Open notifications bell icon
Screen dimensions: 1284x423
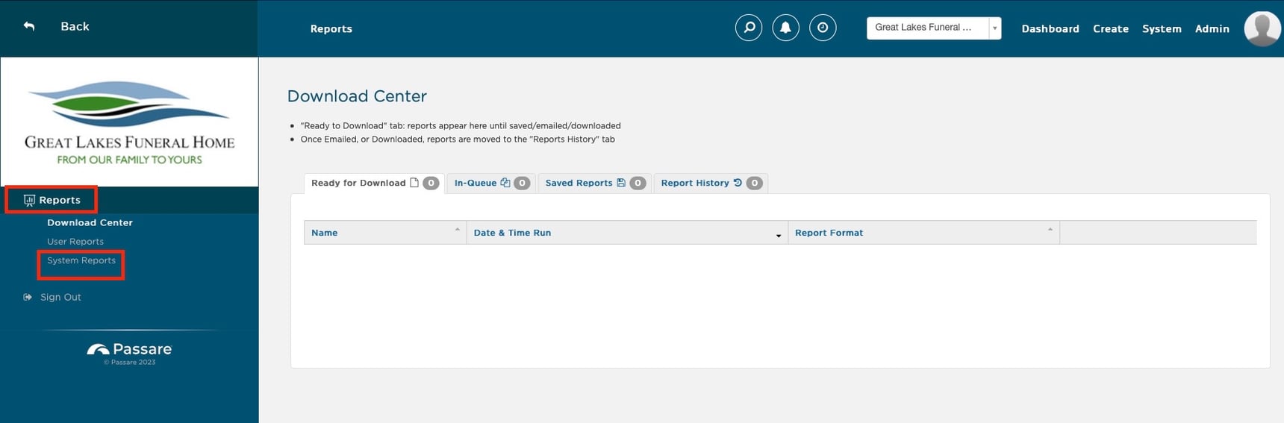pos(785,28)
